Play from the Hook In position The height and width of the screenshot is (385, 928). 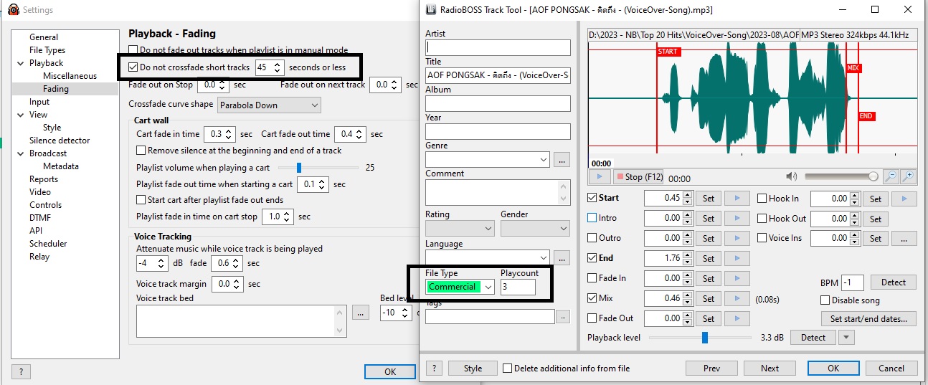(x=904, y=198)
